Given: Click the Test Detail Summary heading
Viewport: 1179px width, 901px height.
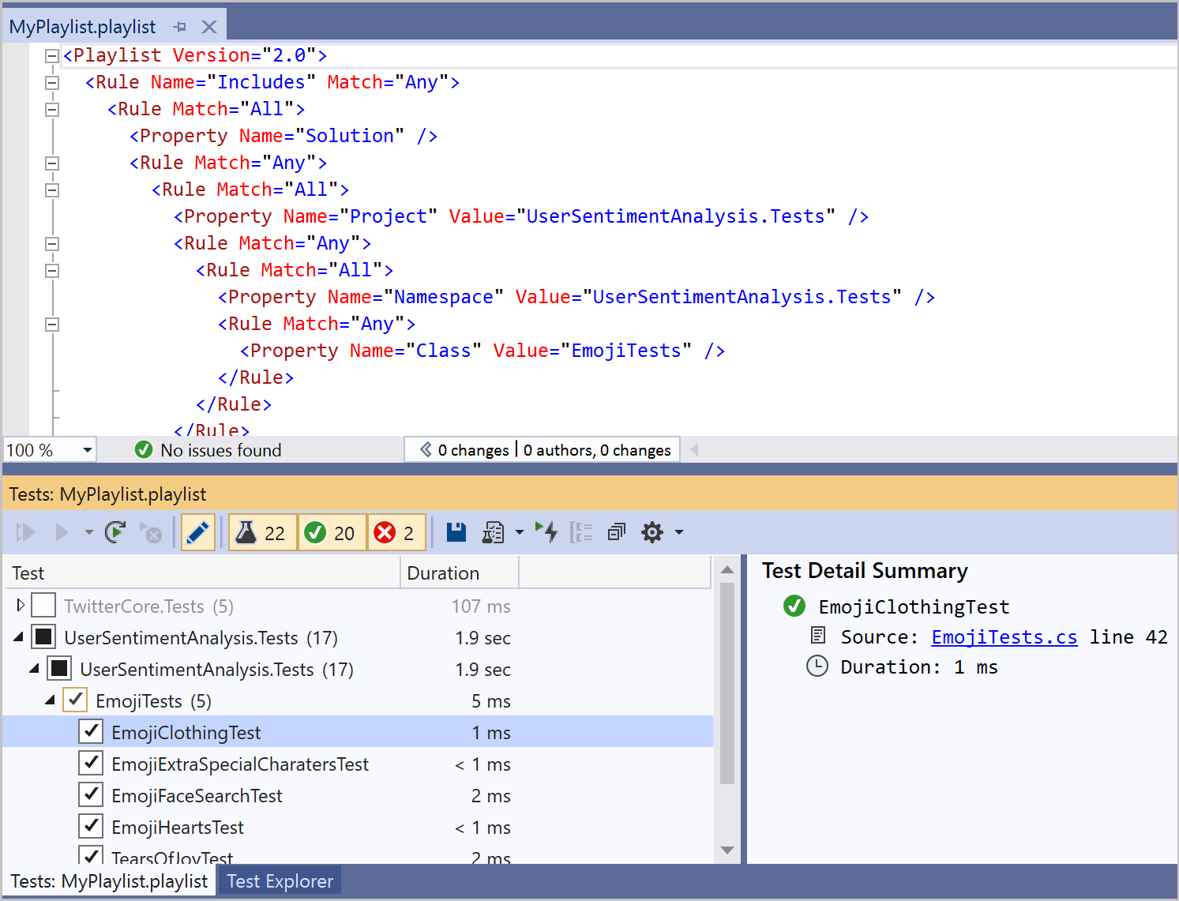Looking at the screenshot, I should pos(865,570).
